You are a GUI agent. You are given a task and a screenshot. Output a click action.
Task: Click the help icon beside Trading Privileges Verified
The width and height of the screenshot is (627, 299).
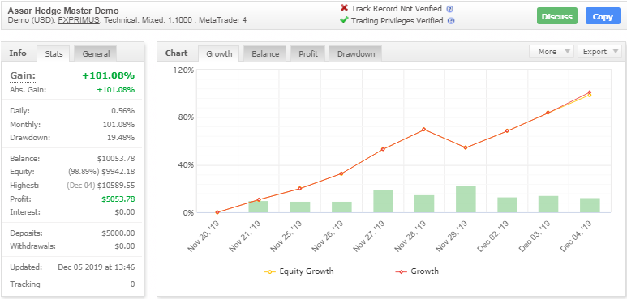click(451, 21)
